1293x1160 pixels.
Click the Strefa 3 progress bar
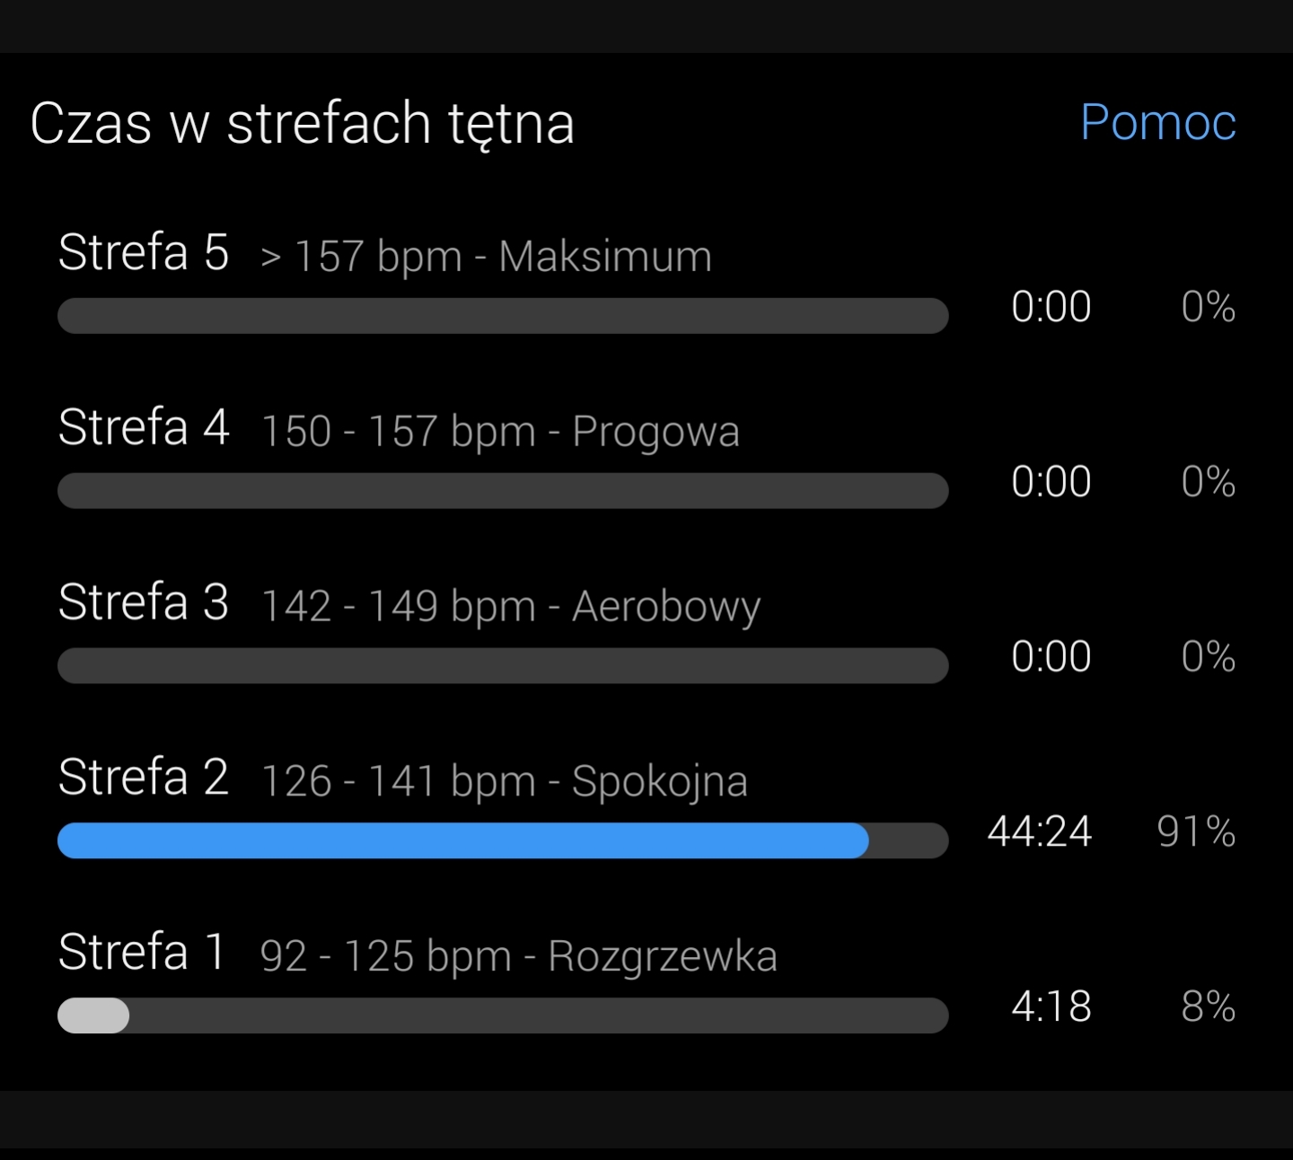point(503,666)
